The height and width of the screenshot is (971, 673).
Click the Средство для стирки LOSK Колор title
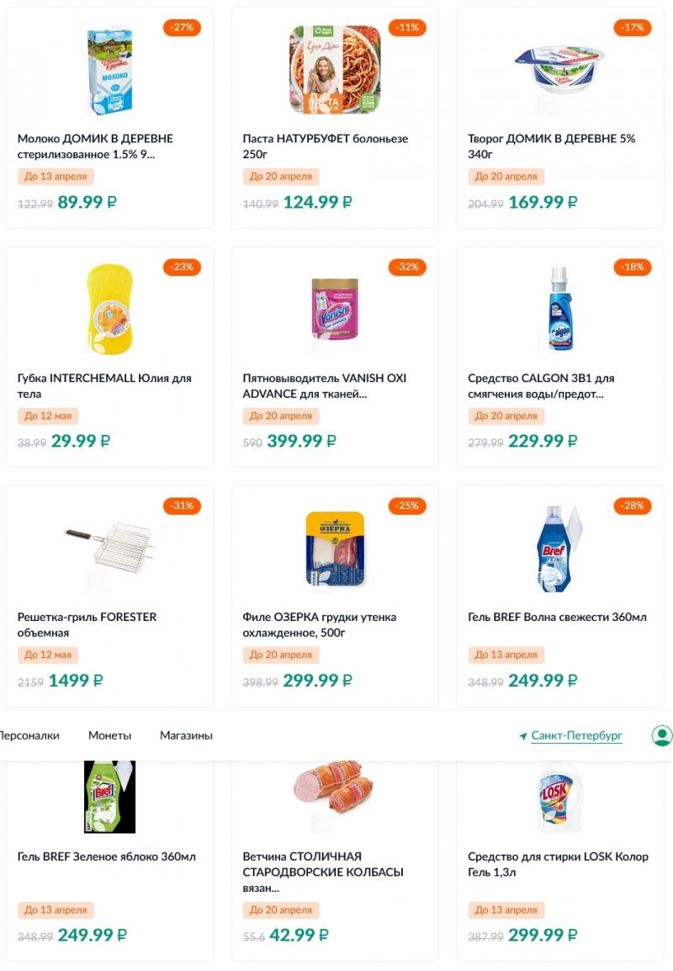[x=558, y=864]
